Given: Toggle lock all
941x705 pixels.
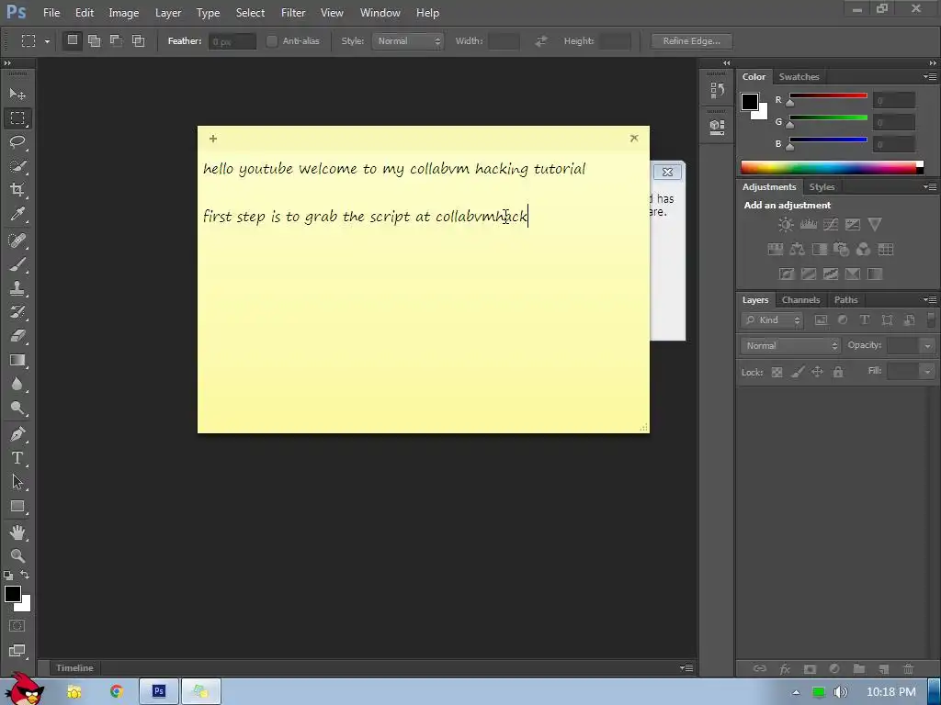Looking at the screenshot, I should coord(838,373).
